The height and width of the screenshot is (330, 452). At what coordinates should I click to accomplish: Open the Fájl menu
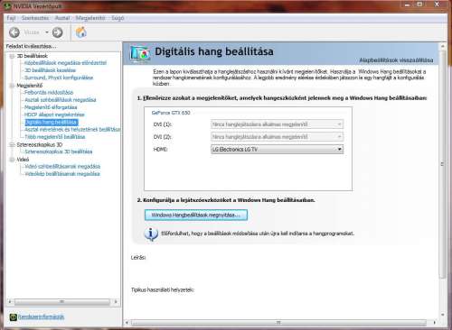(x=11, y=18)
